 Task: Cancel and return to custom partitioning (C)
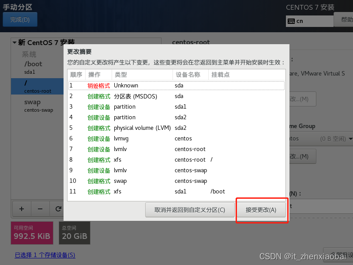click(x=190, y=210)
